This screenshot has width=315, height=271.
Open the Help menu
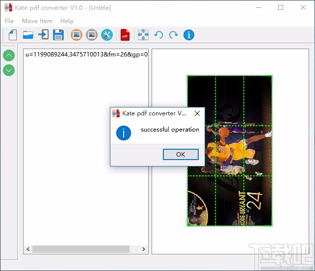(67, 21)
